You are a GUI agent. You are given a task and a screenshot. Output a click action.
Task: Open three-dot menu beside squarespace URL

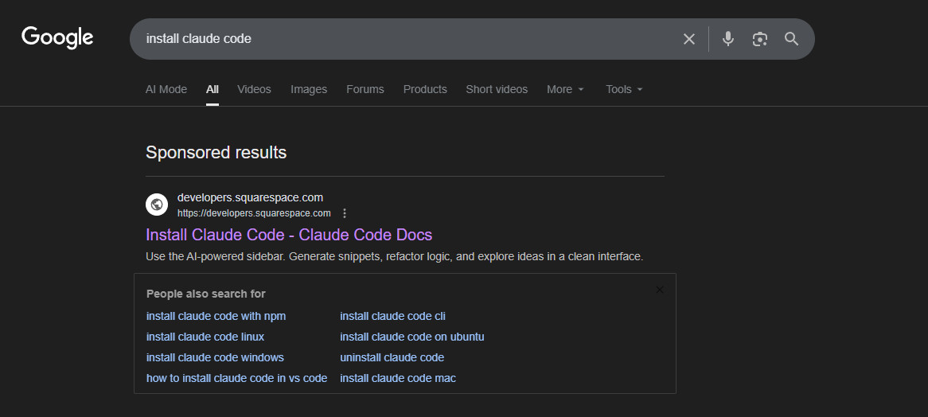tap(345, 213)
